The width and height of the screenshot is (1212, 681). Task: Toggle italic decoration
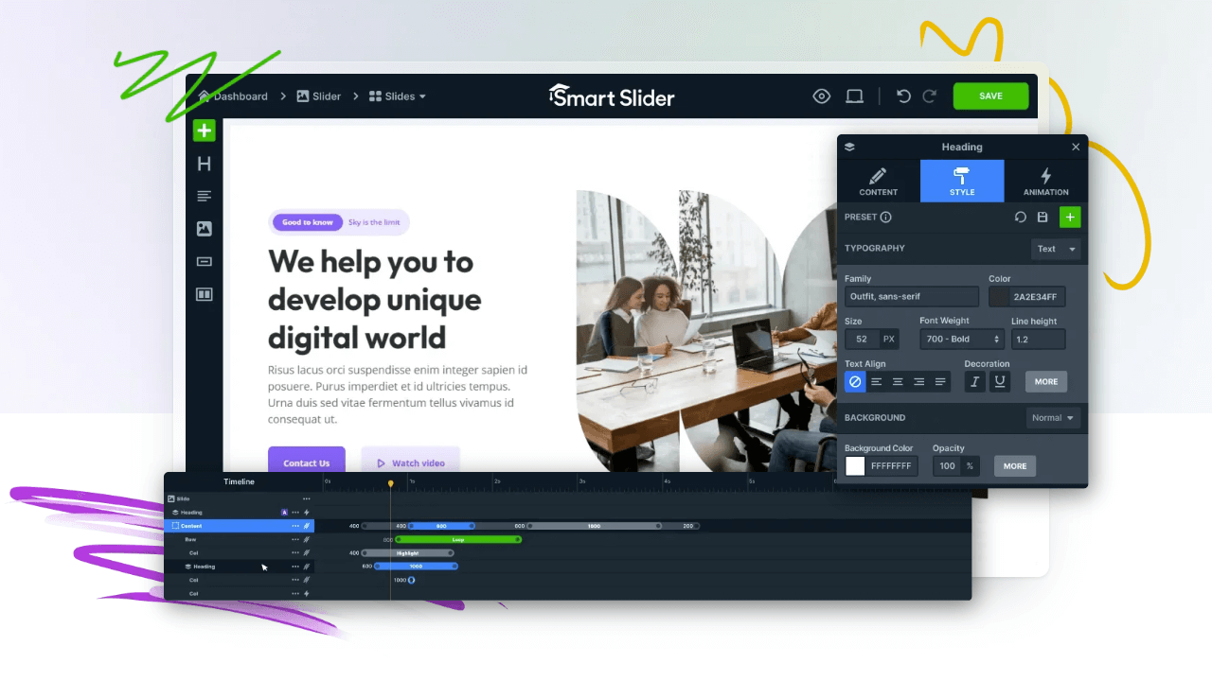coord(974,381)
